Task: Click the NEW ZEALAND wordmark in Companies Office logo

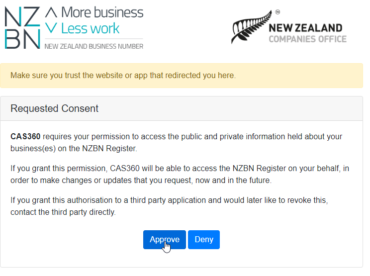Action: pos(305,28)
